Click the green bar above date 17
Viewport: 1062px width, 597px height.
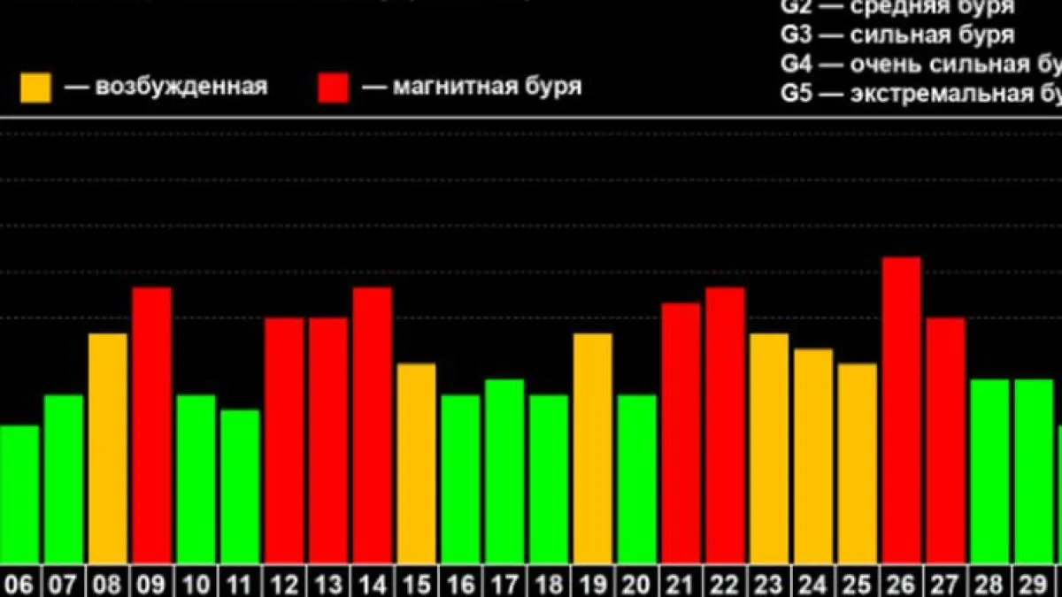coord(504,471)
